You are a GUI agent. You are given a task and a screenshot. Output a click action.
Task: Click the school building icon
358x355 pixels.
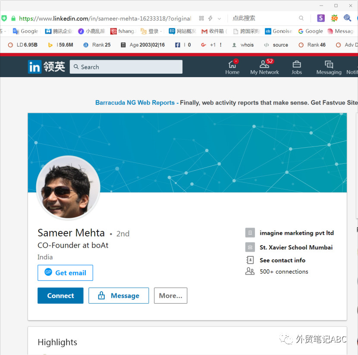pyautogui.click(x=250, y=247)
